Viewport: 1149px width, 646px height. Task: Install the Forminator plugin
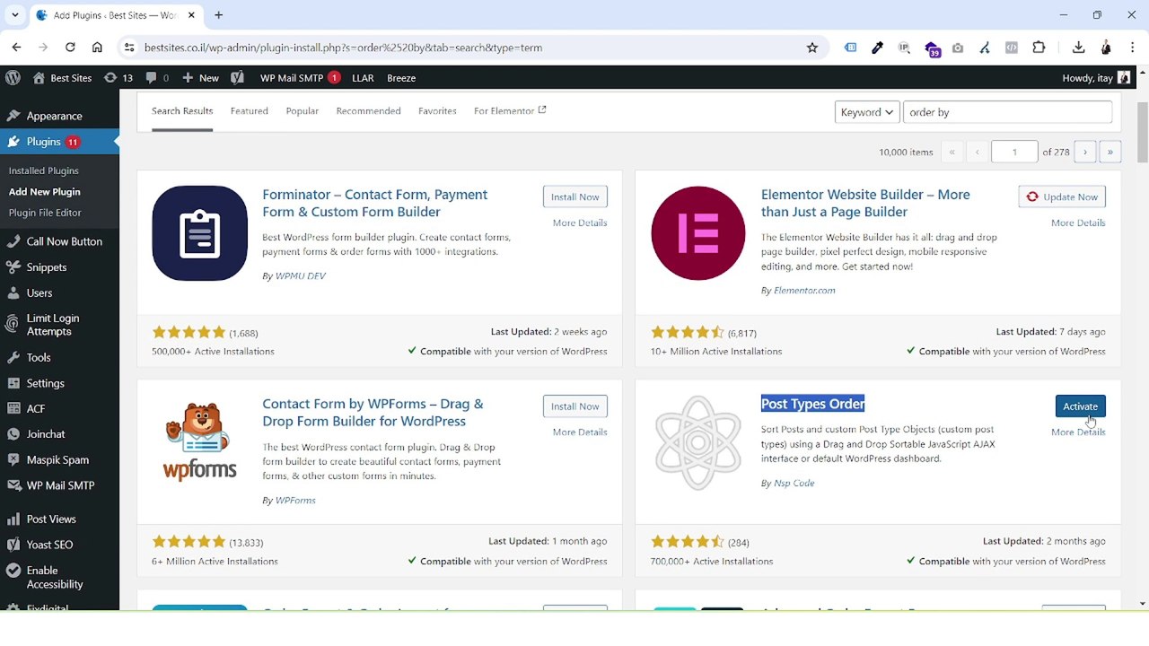[x=575, y=196]
